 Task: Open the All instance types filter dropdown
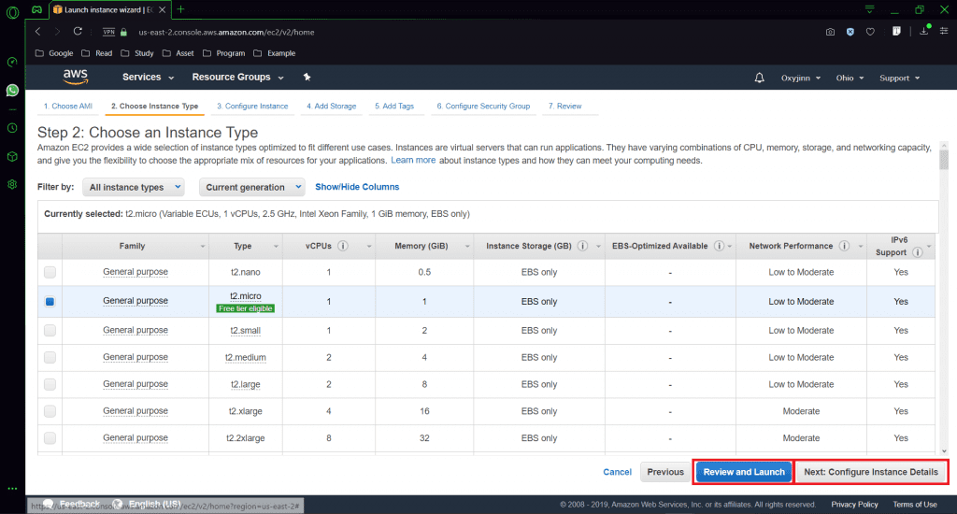click(131, 187)
